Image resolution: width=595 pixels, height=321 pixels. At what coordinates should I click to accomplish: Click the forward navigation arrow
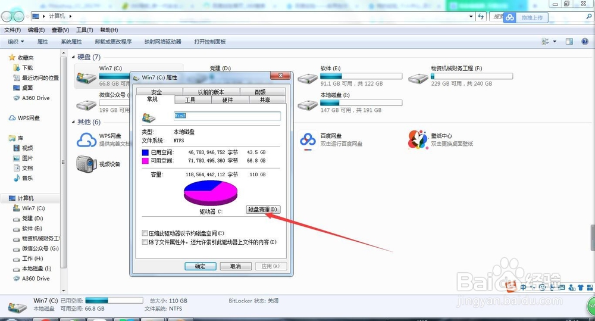coord(18,16)
